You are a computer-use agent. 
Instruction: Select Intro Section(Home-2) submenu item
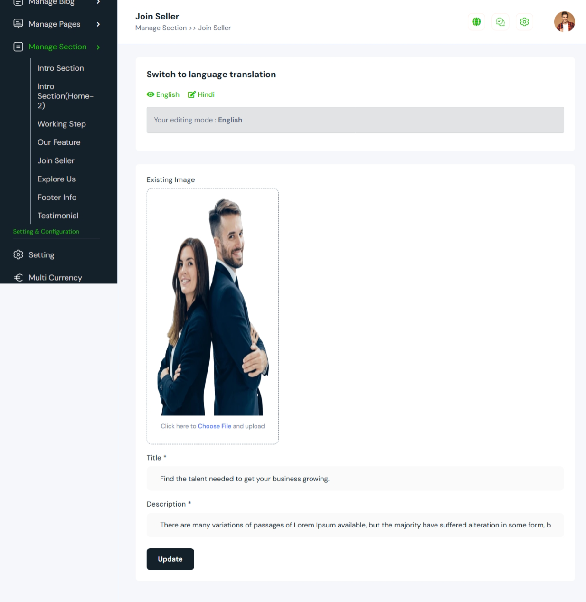tap(66, 96)
